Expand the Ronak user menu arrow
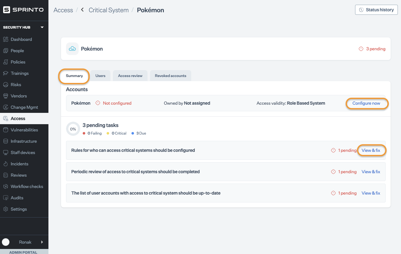The image size is (401, 254). [x=42, y=242]
